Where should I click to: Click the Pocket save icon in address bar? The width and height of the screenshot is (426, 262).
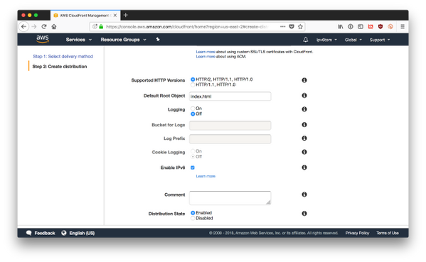point(292,26)
